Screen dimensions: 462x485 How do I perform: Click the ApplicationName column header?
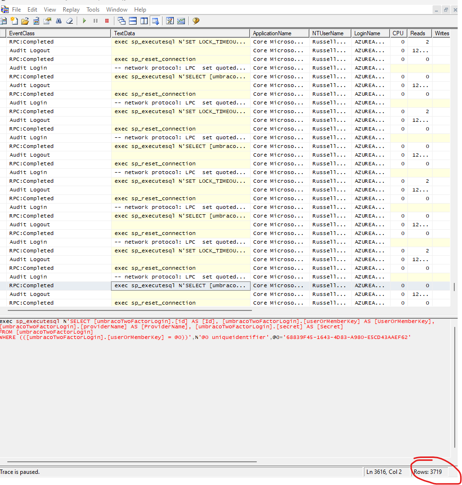coord(280,33)
